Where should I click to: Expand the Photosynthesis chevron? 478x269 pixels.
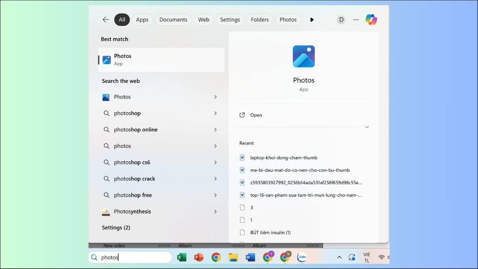[x=215, y=212]
